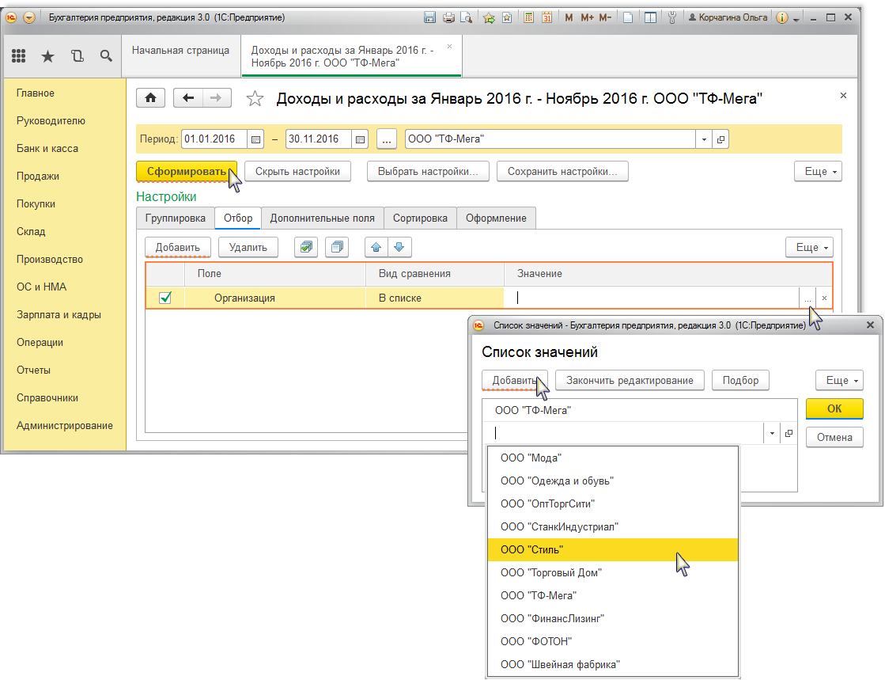Open the Оформление tab
The height and width of the screenshot is (680, 885).
(496, 218)
